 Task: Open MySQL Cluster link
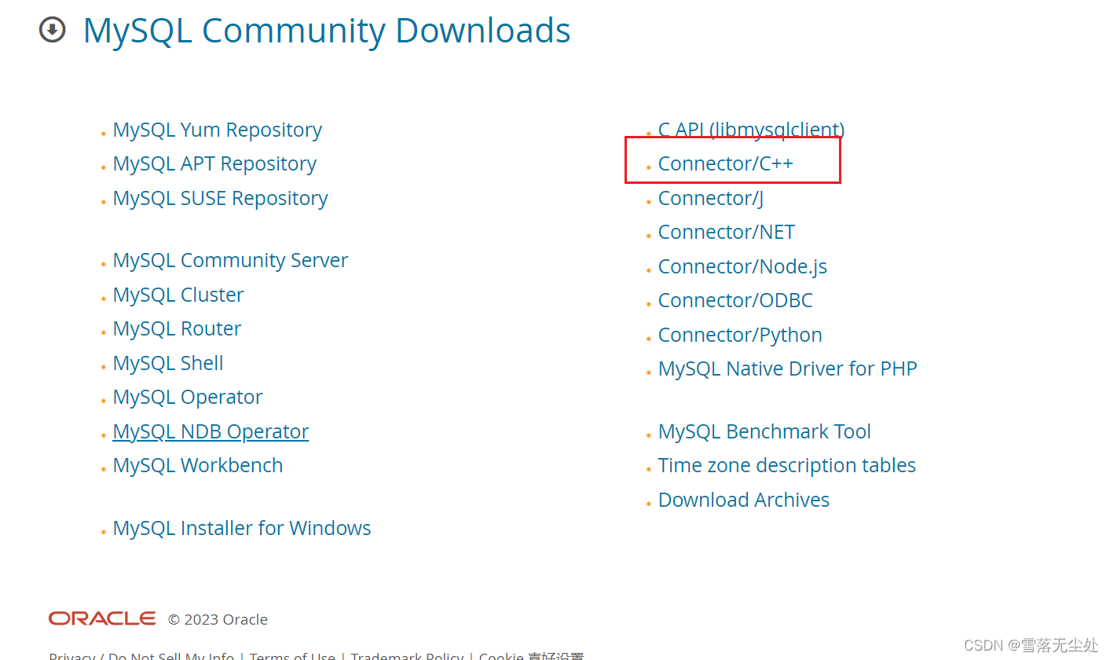(178, 295)
